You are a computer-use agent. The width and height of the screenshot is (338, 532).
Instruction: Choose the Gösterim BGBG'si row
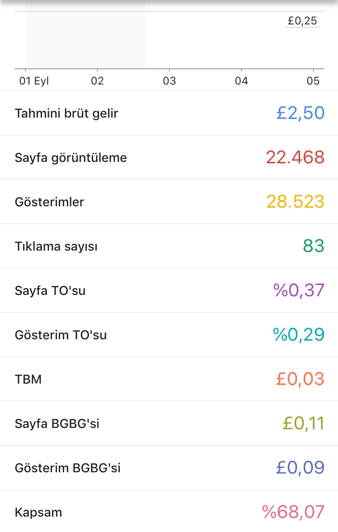(169, 468)
